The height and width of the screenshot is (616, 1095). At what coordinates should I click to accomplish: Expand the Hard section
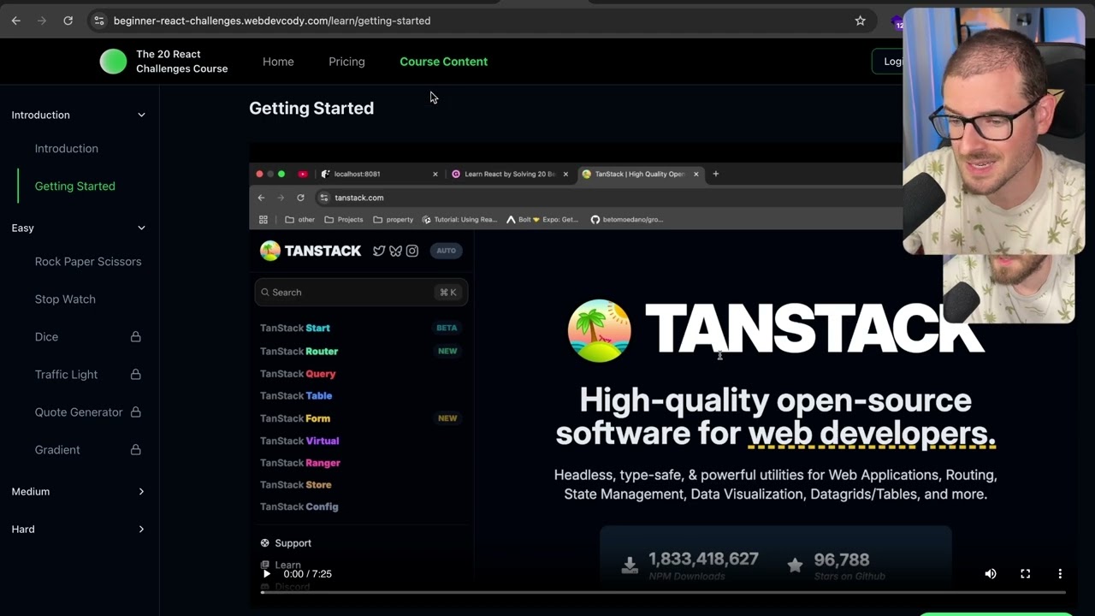[x=79, y=529]
